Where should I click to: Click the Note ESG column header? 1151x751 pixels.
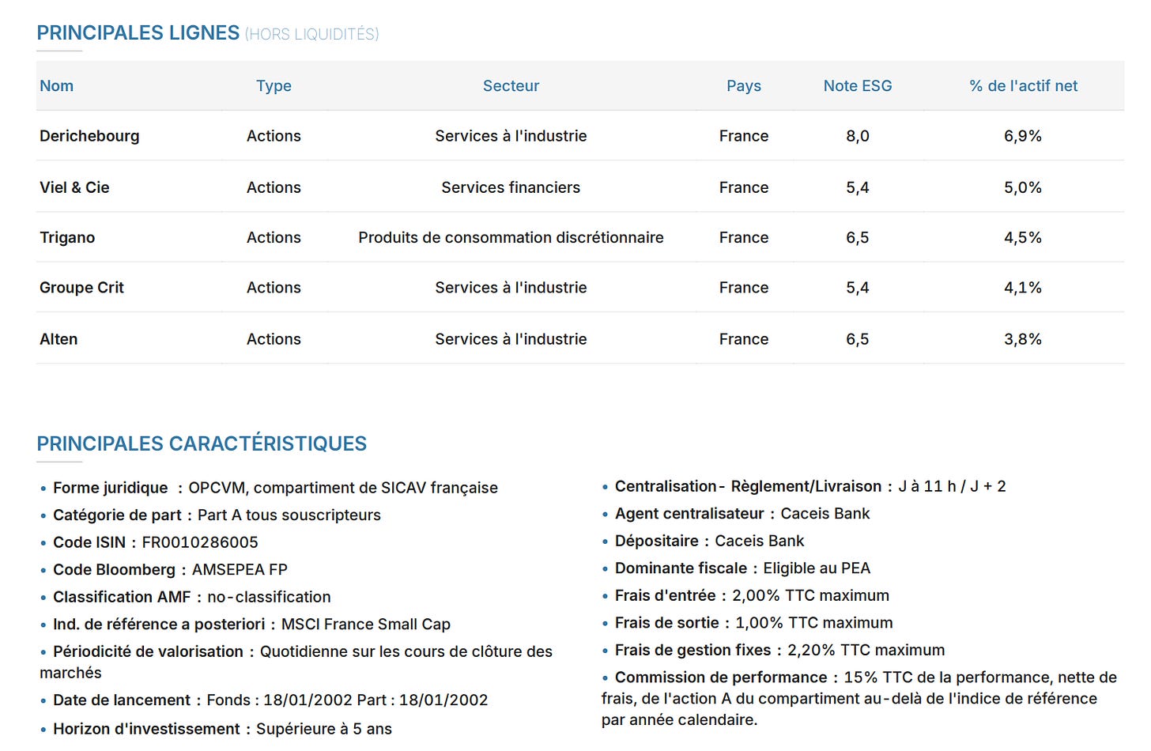point(858,86)
